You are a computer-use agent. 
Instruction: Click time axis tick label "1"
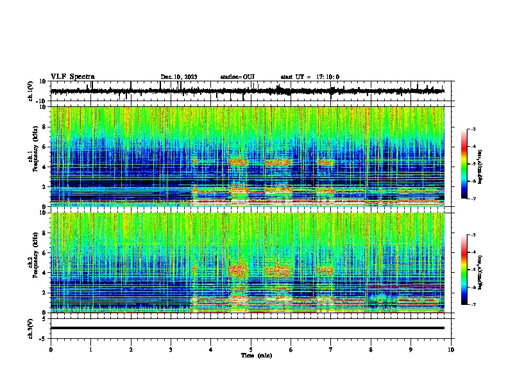pyautogui.click(x=90, y=350)
